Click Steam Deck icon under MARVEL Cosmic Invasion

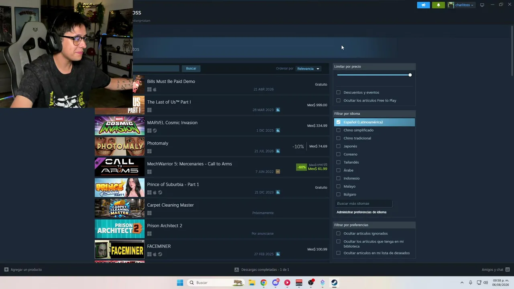click(155, 130)
